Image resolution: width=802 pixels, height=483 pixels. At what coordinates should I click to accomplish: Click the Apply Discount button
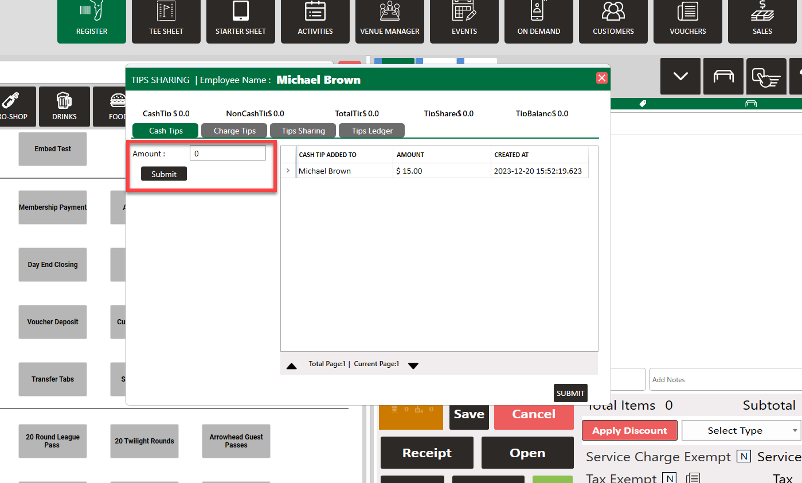[629, 430]
